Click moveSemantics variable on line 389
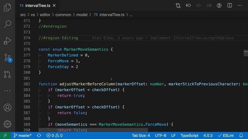This screenshot has height=139, width=248. click(x=72, y=124)
